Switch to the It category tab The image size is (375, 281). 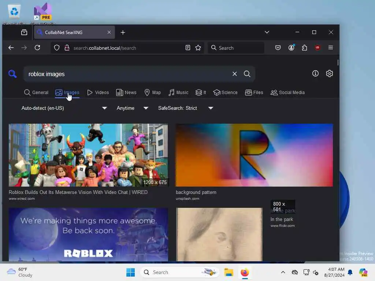201,93
